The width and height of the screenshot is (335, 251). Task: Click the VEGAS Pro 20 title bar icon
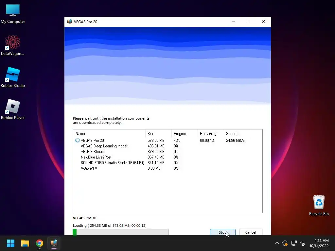pyautogui.click(x=70, y=22)
